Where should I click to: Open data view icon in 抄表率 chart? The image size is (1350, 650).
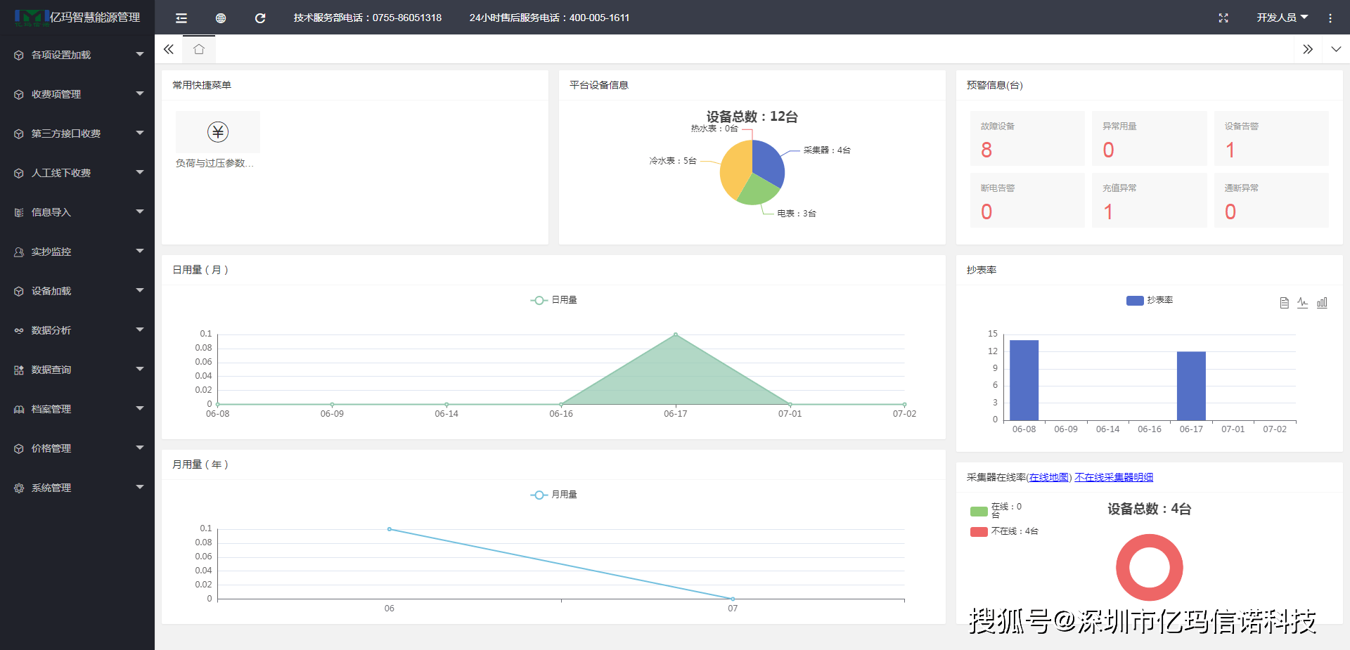coord(1284,303)
